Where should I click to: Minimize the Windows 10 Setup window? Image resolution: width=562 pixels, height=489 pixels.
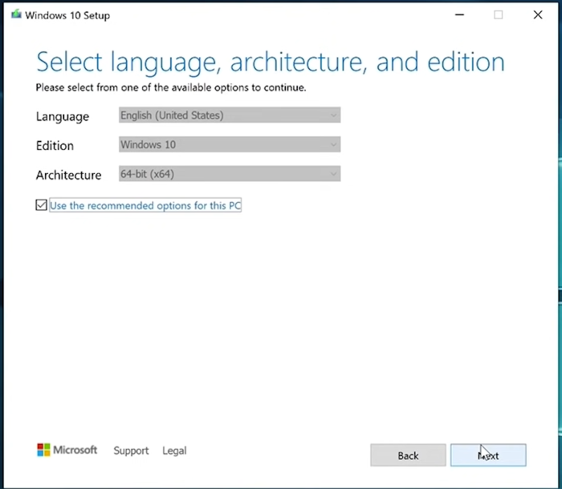pyautogui.click(x=459, y=14)
